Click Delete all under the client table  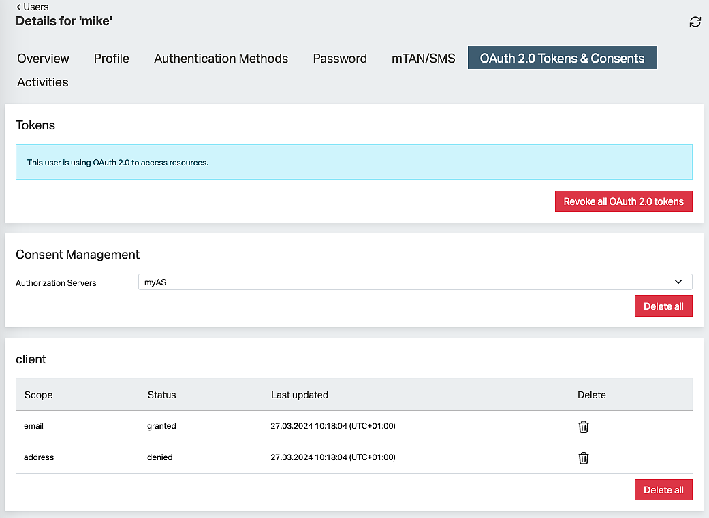coord(663,490)
